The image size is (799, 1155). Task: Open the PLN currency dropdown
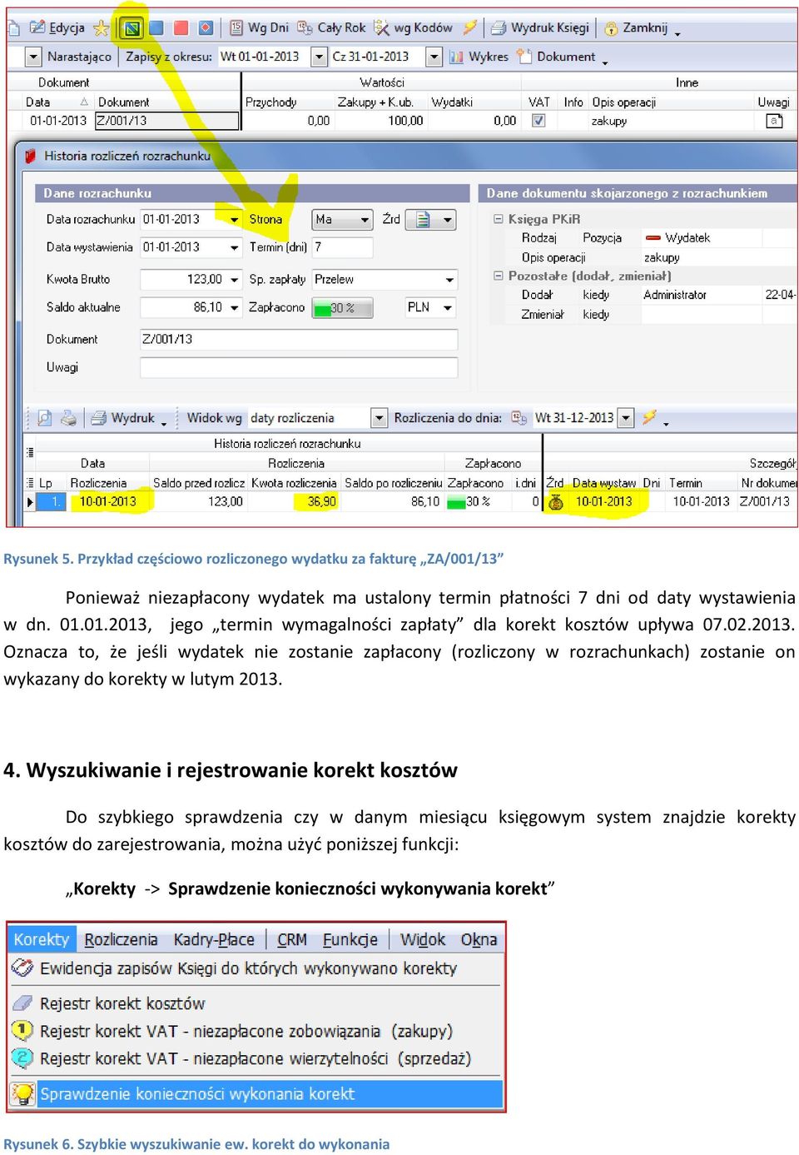coord(448,307)
